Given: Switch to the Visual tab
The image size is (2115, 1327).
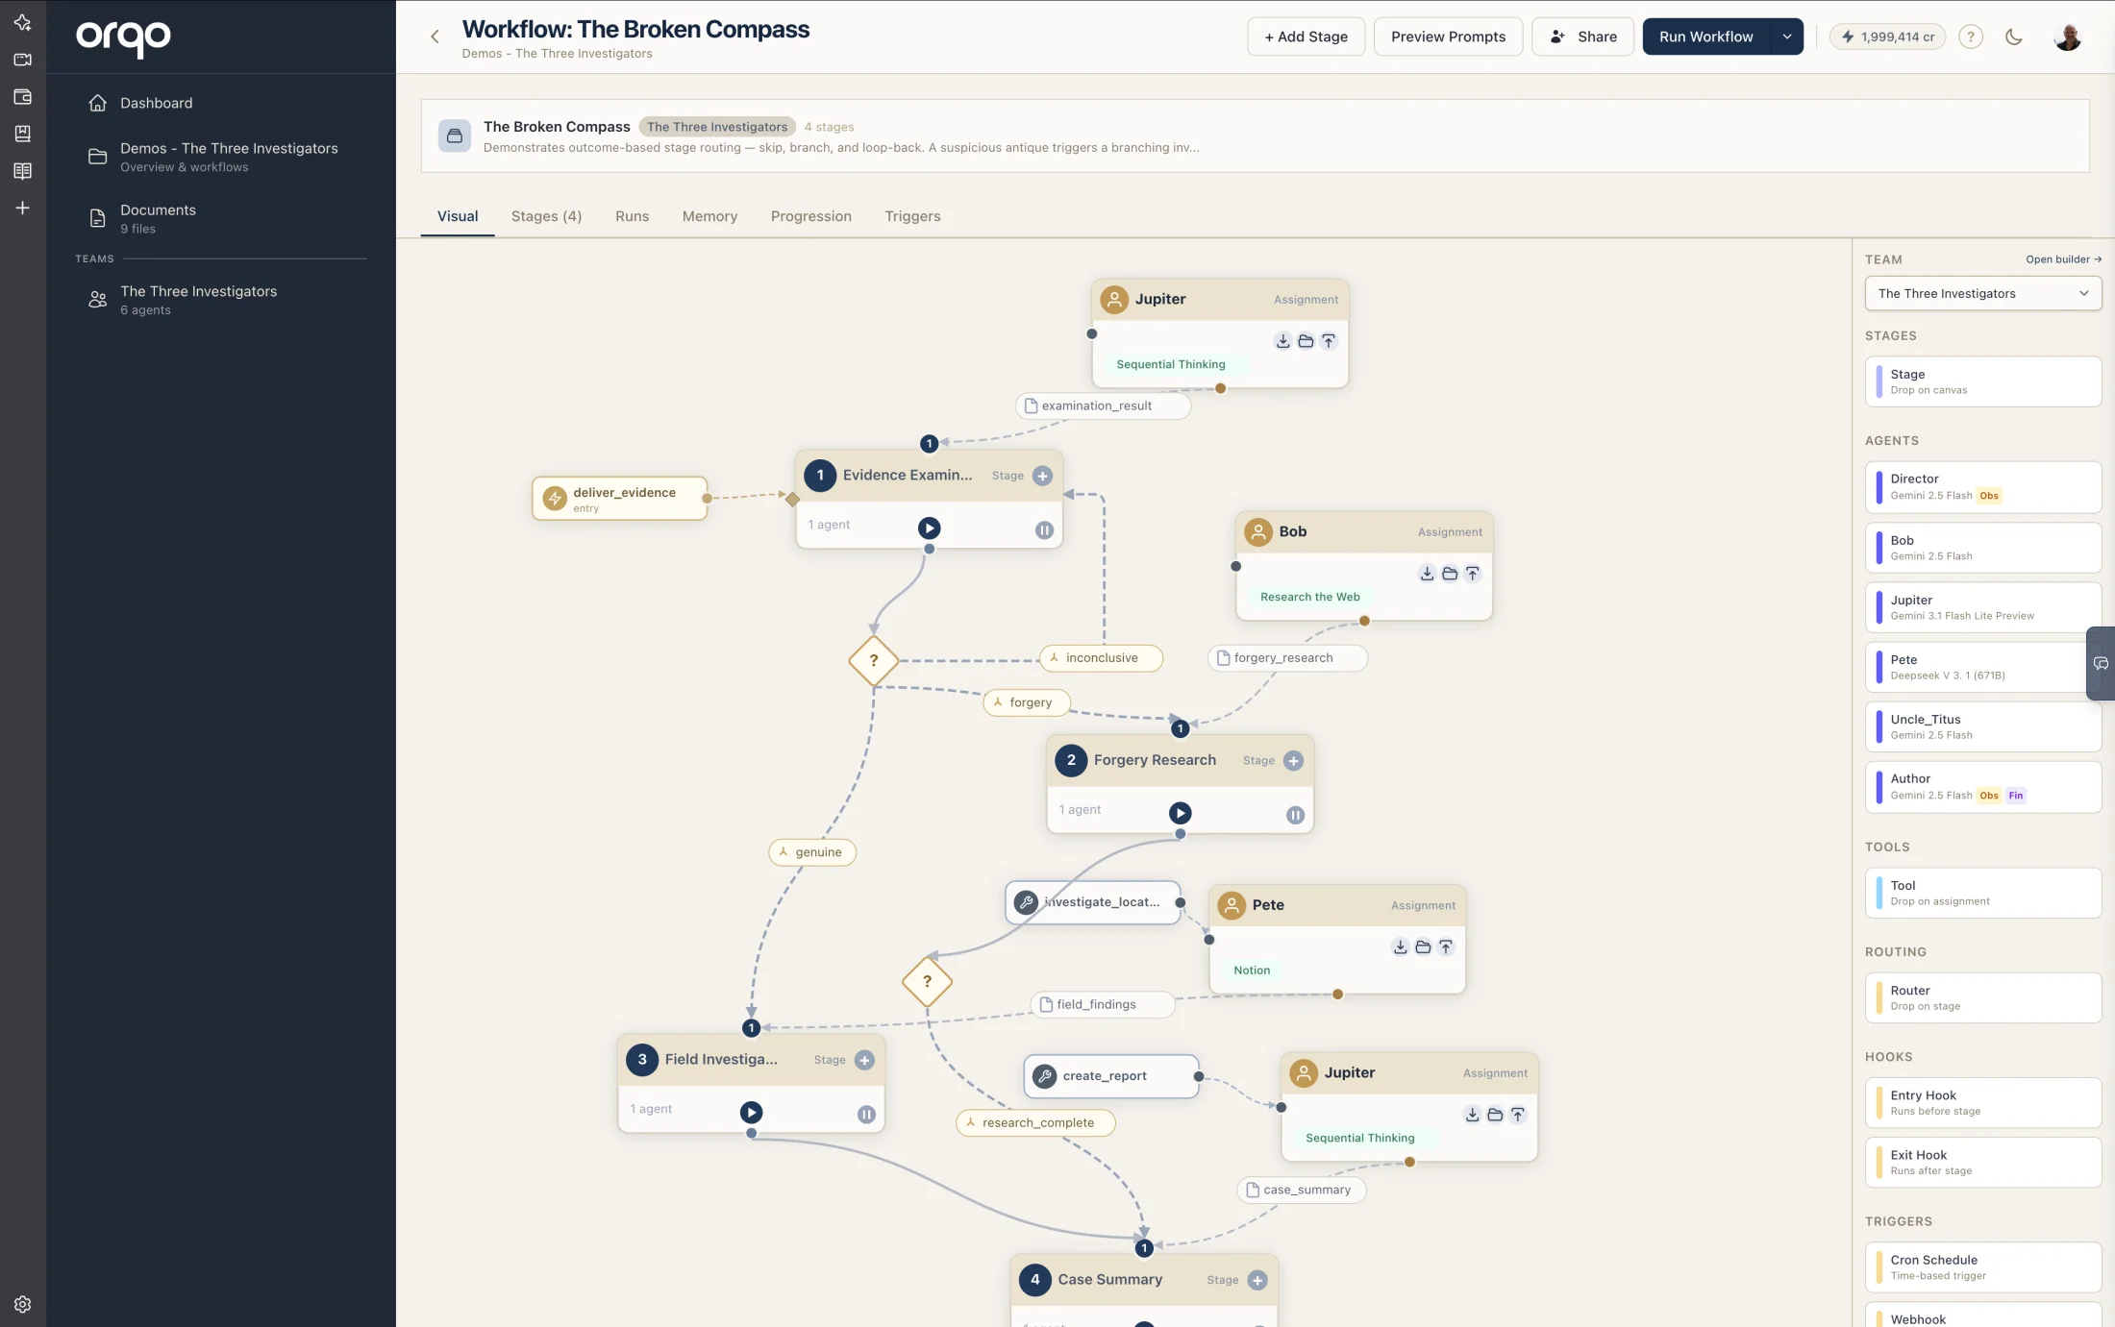Looking at the screenshot, I should click(458, 216).
